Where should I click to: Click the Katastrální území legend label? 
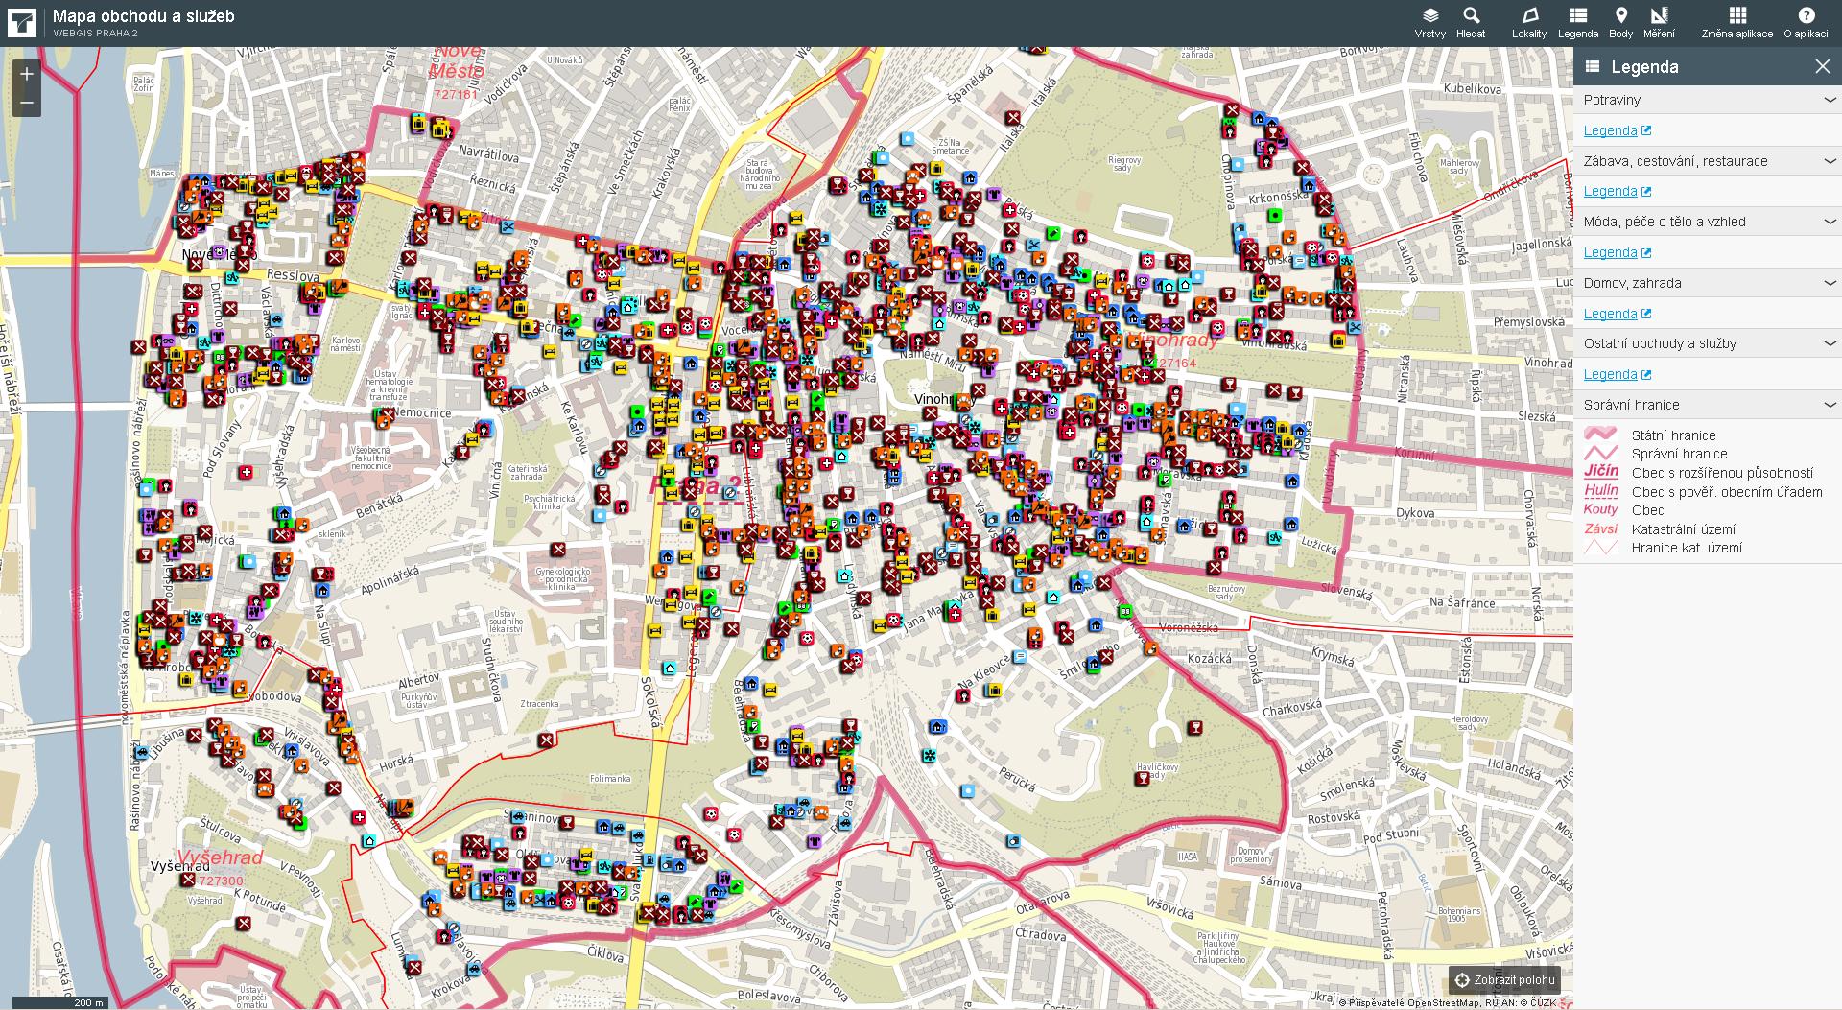[1684, 529]
